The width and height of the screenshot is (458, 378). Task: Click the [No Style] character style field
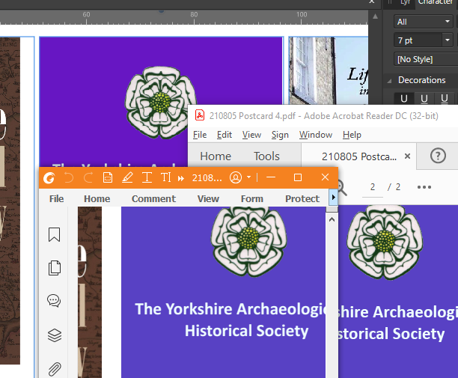(426, 59)
